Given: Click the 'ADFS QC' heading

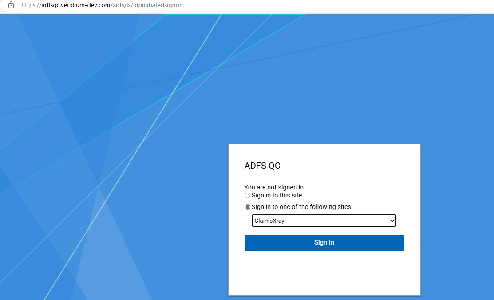Looking at the screenshot, I should click(262, 166).
